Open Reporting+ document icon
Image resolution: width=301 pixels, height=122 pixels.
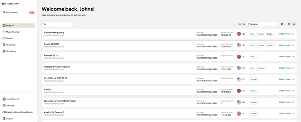tap(4, 45)
